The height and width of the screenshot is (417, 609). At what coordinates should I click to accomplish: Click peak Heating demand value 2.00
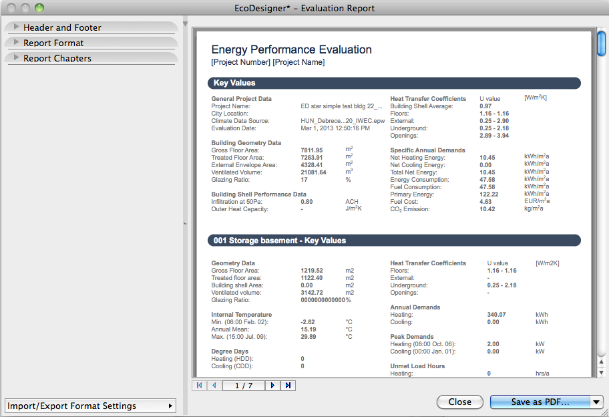(x=493, y=344)
